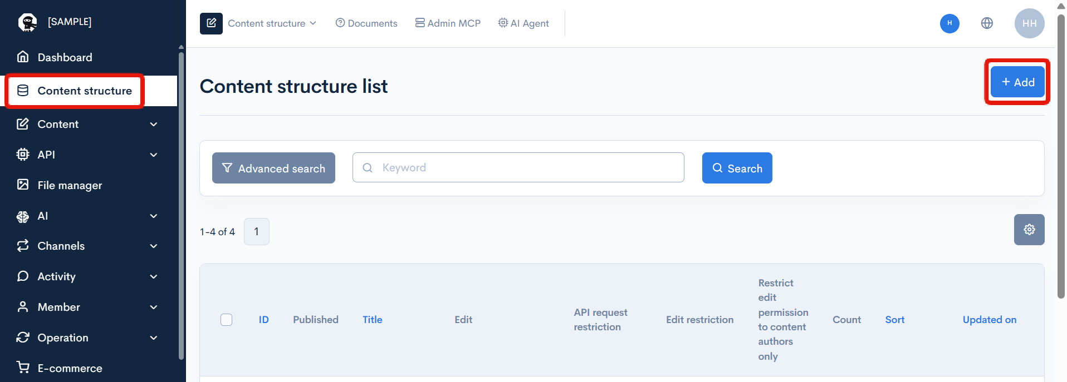Sort table by Updated on column

[x=990, y=320]
